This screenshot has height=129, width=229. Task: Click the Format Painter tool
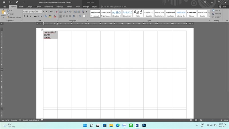click(x=15, y=17)
